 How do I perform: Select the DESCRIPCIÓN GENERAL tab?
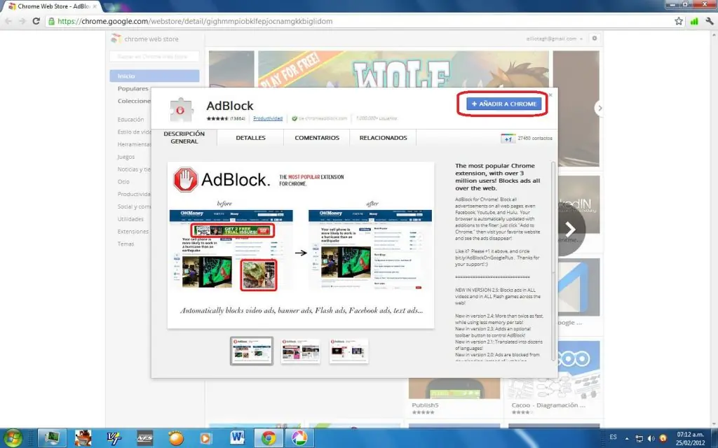[184, 138]
